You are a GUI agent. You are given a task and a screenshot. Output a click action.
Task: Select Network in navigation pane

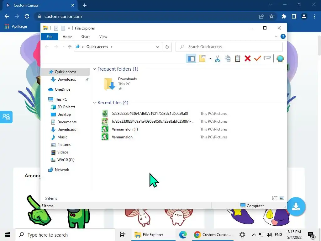click(62, 170)
